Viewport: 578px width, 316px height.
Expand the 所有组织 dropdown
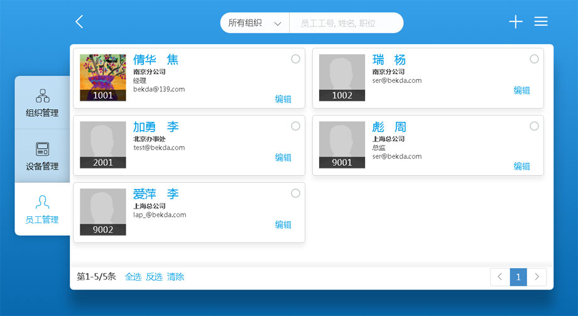coord(254,23)
